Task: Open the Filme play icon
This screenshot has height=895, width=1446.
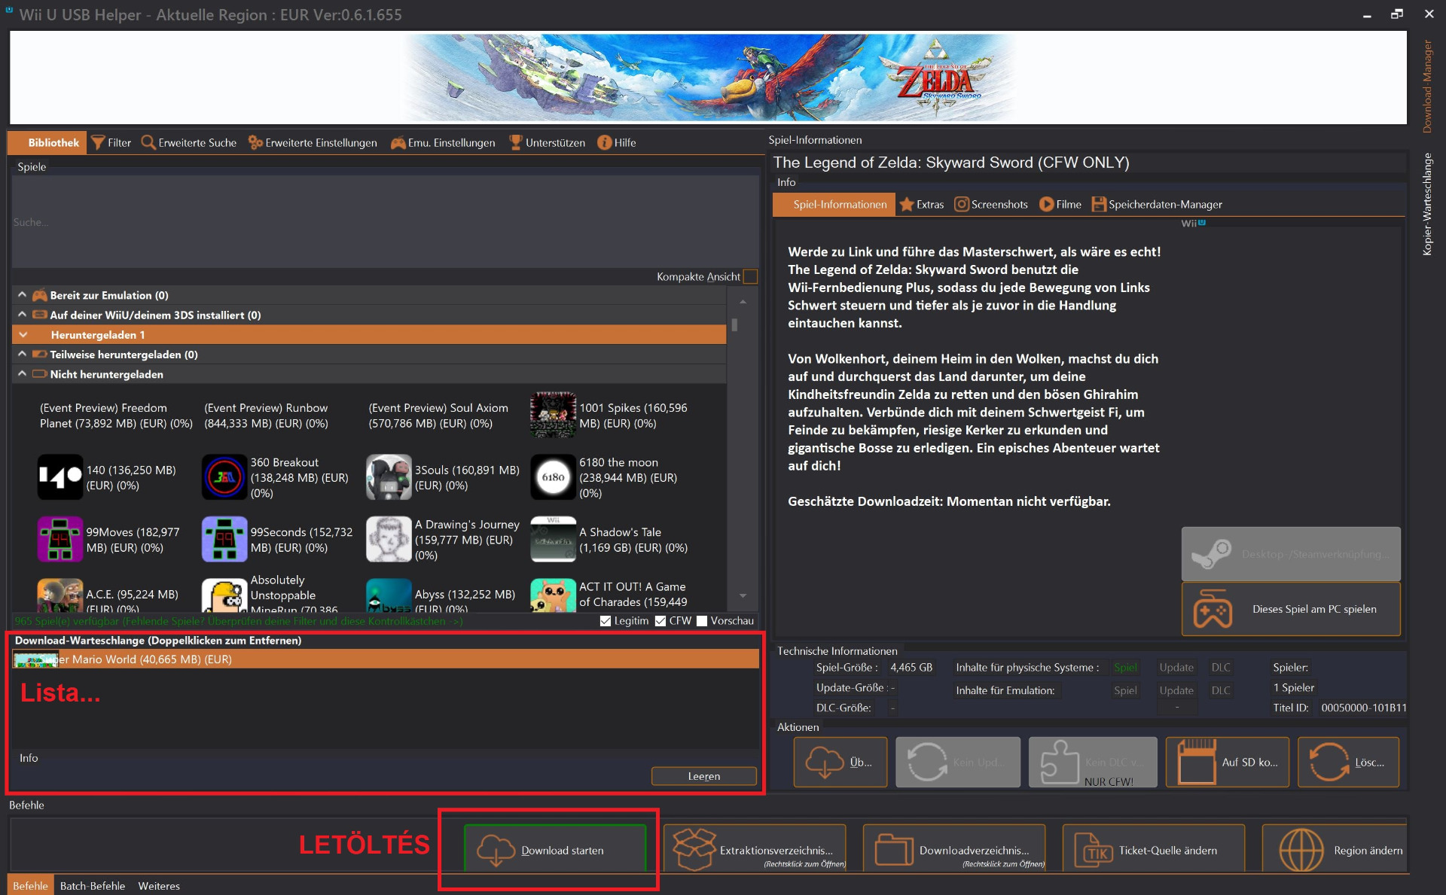Action: tap(1046, 204)
